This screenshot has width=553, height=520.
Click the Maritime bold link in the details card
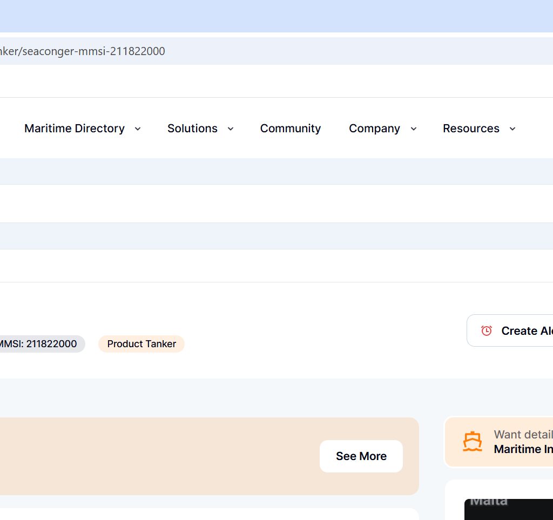(x=522, y=449)
